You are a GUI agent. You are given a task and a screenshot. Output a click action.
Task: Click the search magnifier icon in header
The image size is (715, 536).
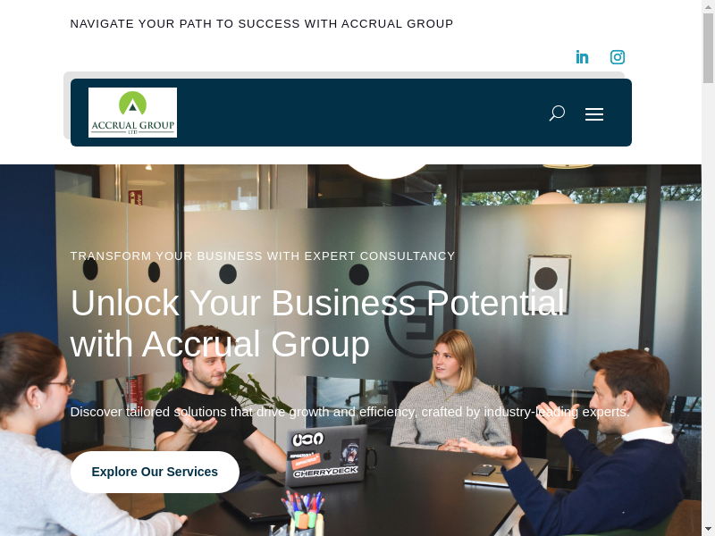pyautogui.click(x=557, y=113)
